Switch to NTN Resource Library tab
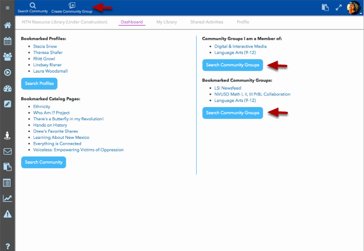The width and height of the screenshot is (364, 251). [x=65, y=22]
